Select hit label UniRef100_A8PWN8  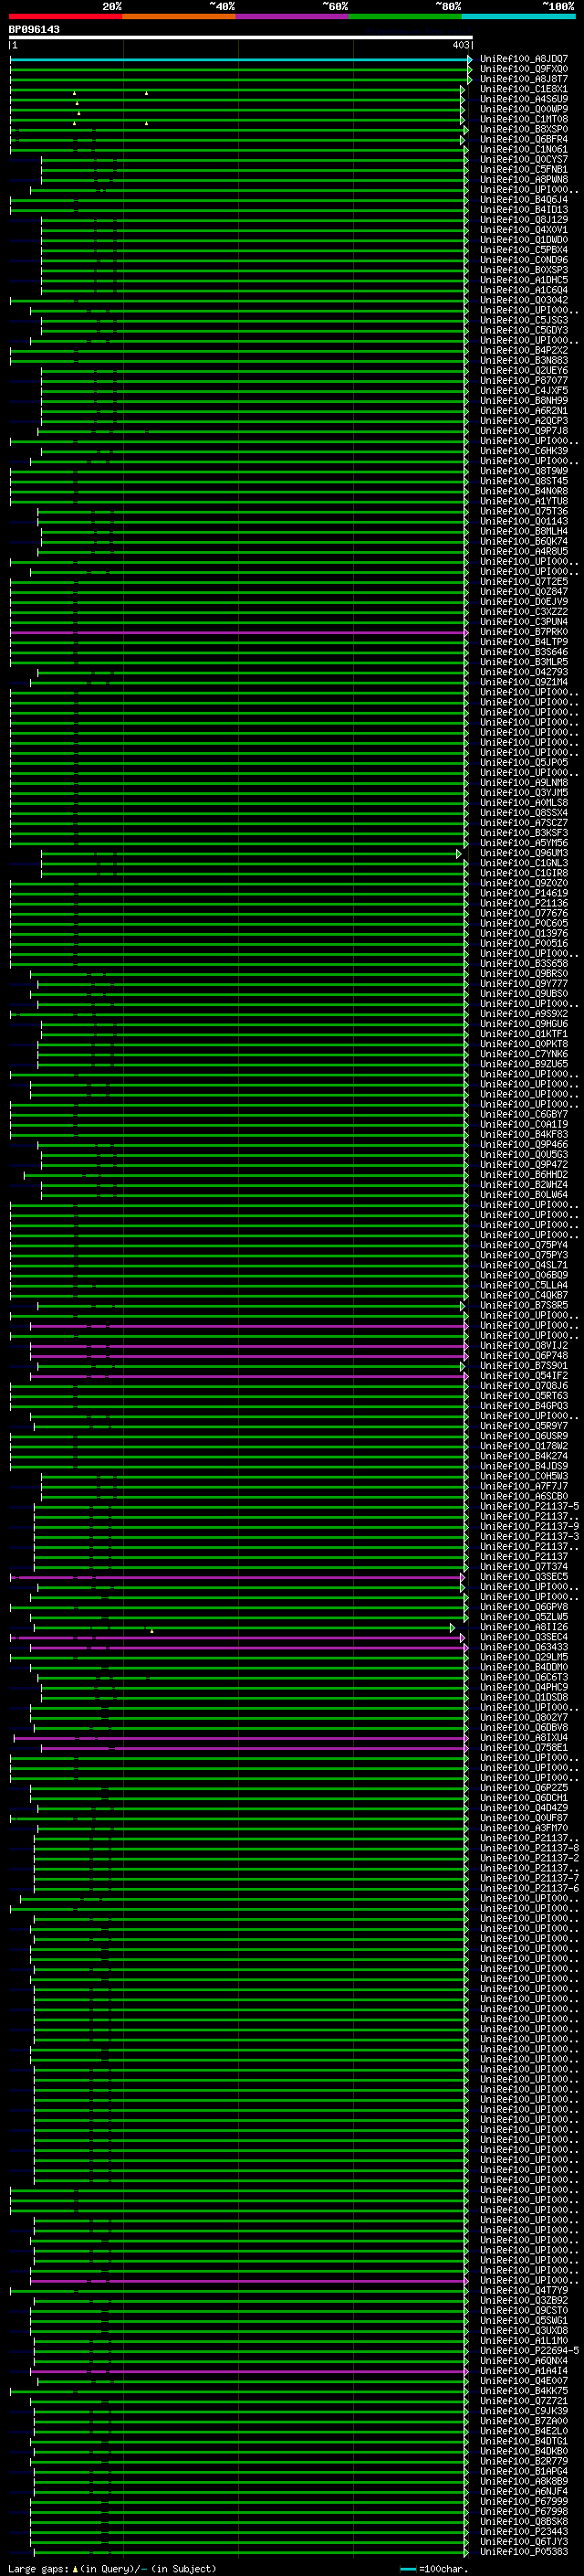click(523, 179)
